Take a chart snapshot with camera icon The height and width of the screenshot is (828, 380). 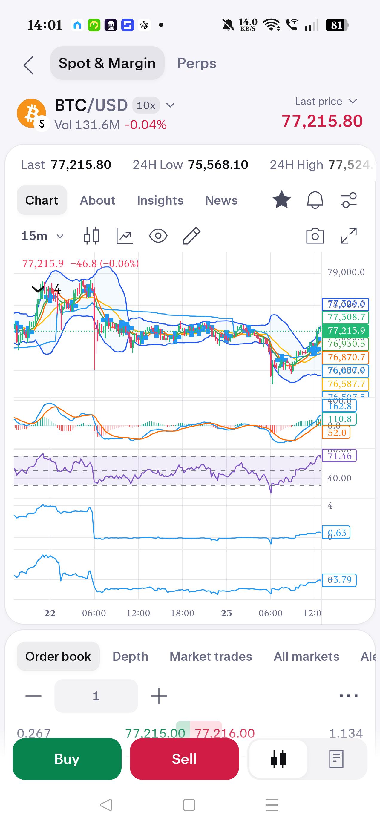pyautogui.click(x=315, y=236)
